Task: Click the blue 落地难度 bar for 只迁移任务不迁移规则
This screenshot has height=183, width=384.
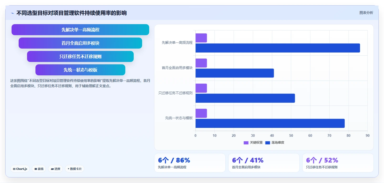Action: 245,98
